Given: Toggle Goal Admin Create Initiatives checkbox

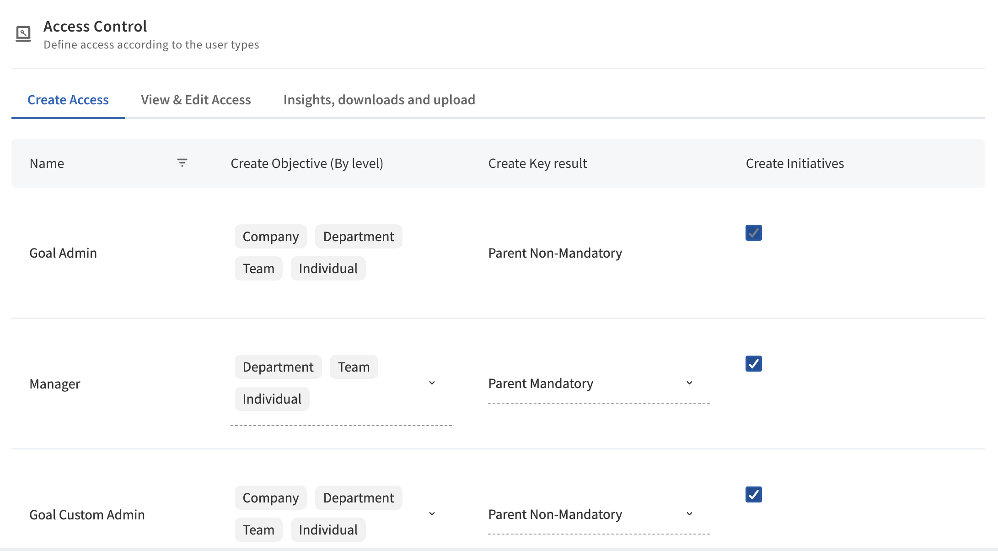Looking at the screenshot, I should click(x=753, y=233).
